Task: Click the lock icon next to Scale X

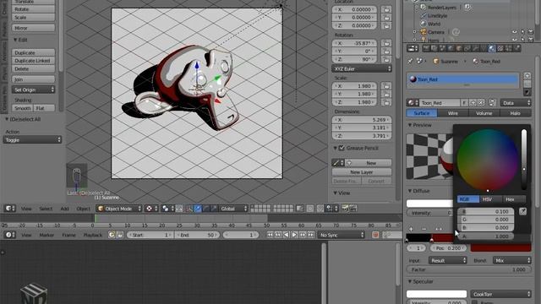Action: tap(386, 86)
